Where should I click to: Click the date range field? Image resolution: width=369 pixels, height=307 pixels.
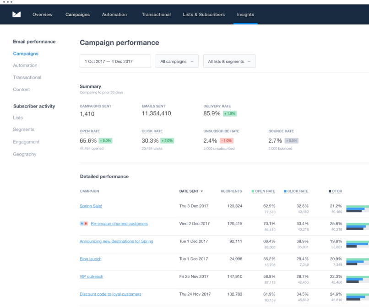pyautogui.click(x=115, y=61)
